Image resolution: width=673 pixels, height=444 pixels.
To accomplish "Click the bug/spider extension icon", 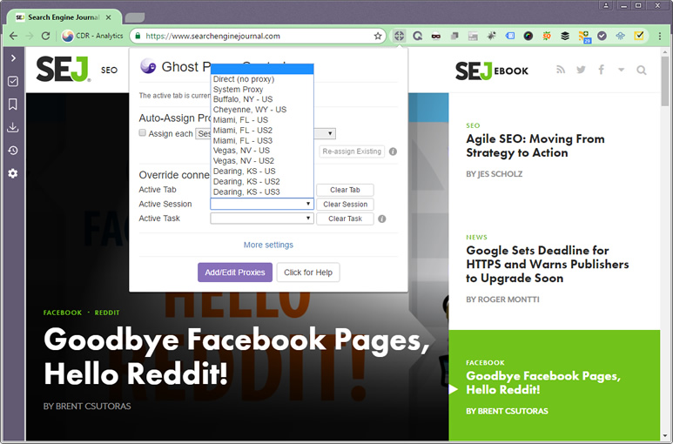I will pos(491,36).
